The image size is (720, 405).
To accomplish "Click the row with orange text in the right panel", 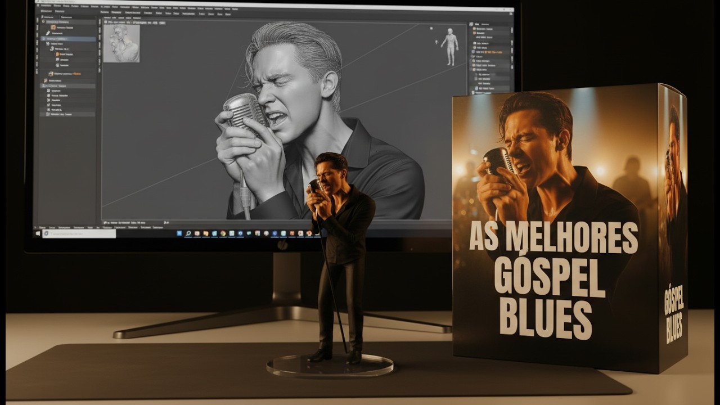I will [x=490, y=52].
